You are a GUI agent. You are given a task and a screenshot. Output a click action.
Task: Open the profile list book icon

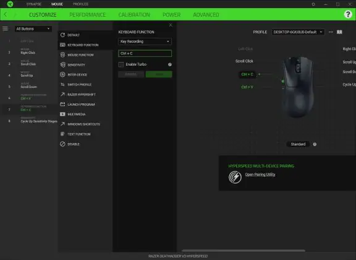[x=339, y=32]
